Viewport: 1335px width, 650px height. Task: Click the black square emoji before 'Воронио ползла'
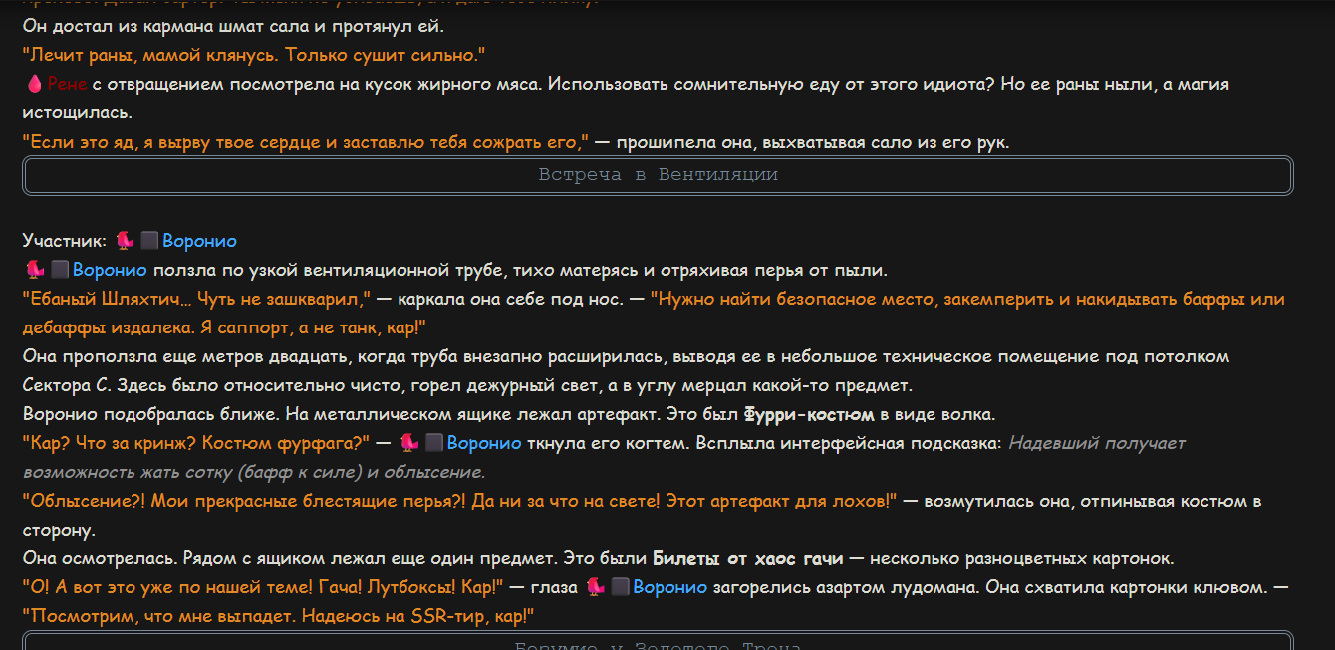tap(60, 270)
